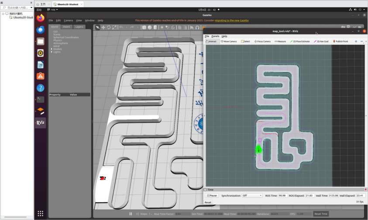The height and width of the screenshot is (220, 368).
Task: Click the Gazebo translate mode icon
Action: point(103,27)
